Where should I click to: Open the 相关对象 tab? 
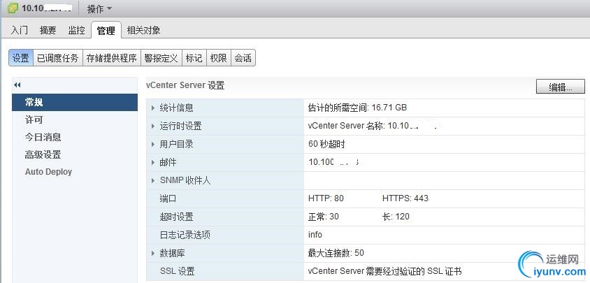coord(144,30)
